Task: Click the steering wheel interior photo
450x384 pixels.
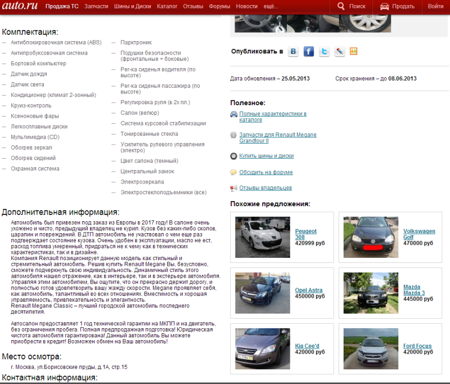Action: tap(260, 23)
